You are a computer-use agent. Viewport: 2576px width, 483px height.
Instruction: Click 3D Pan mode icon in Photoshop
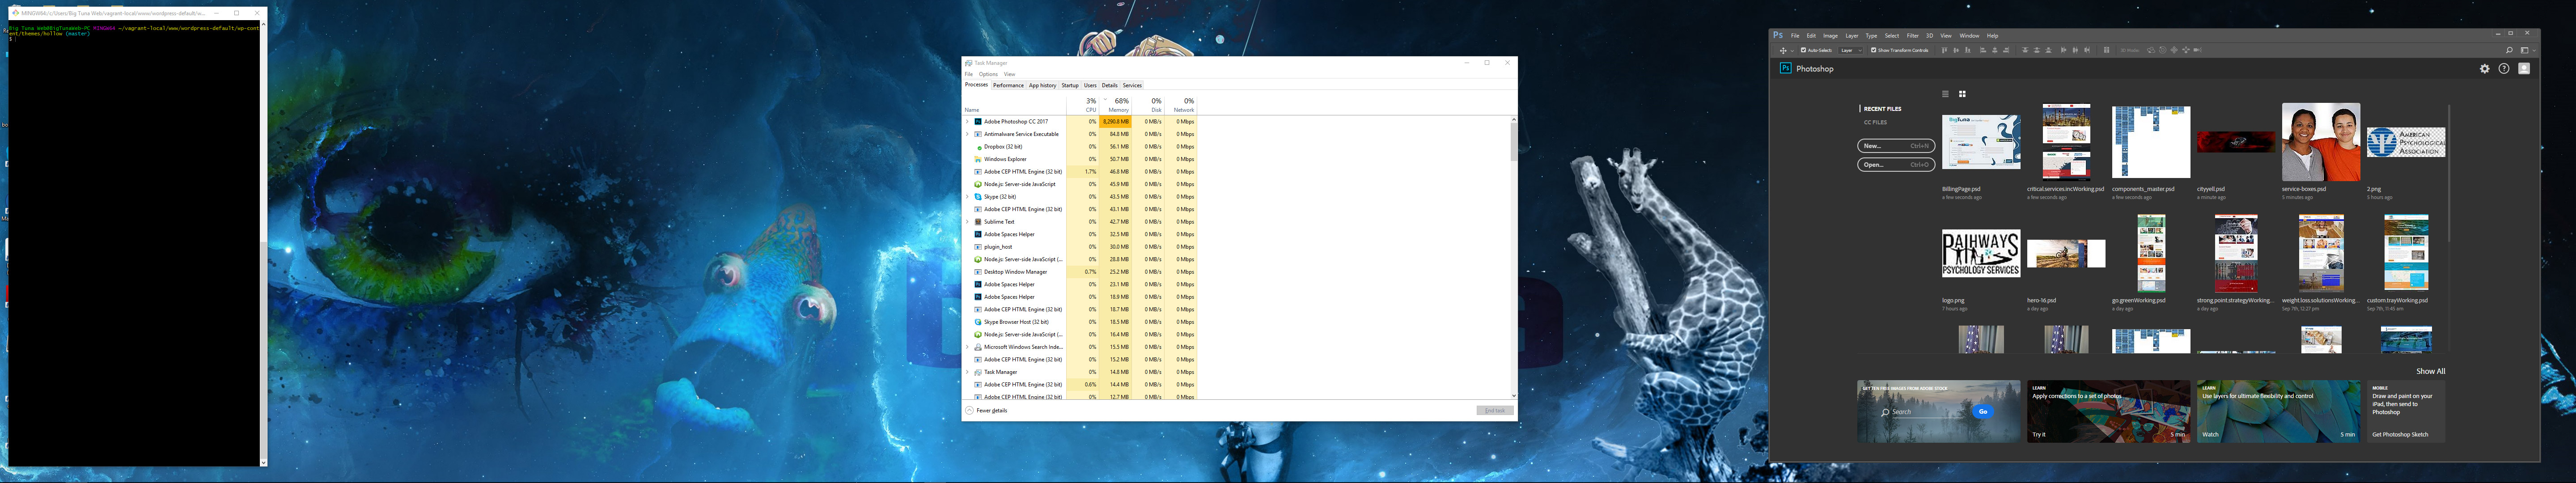[x=2174, y=50]
